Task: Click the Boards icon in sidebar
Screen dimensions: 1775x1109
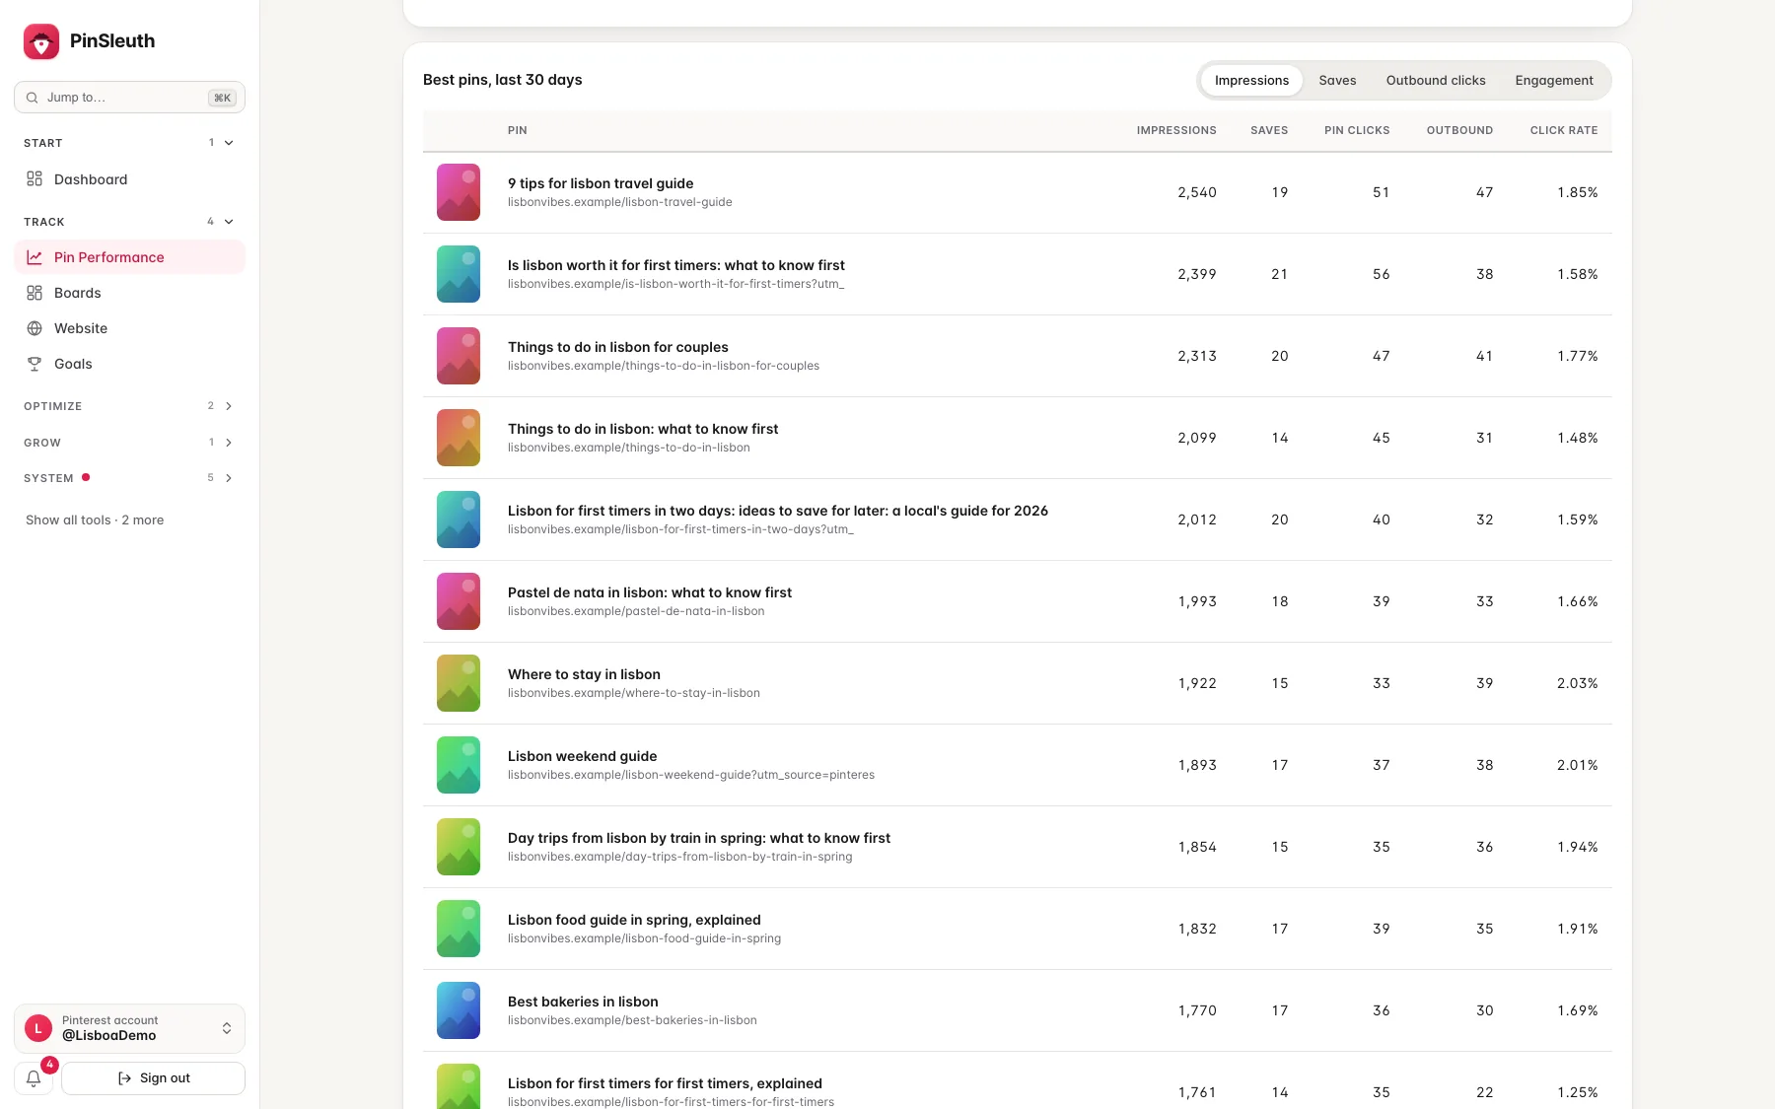Action: 35,293
